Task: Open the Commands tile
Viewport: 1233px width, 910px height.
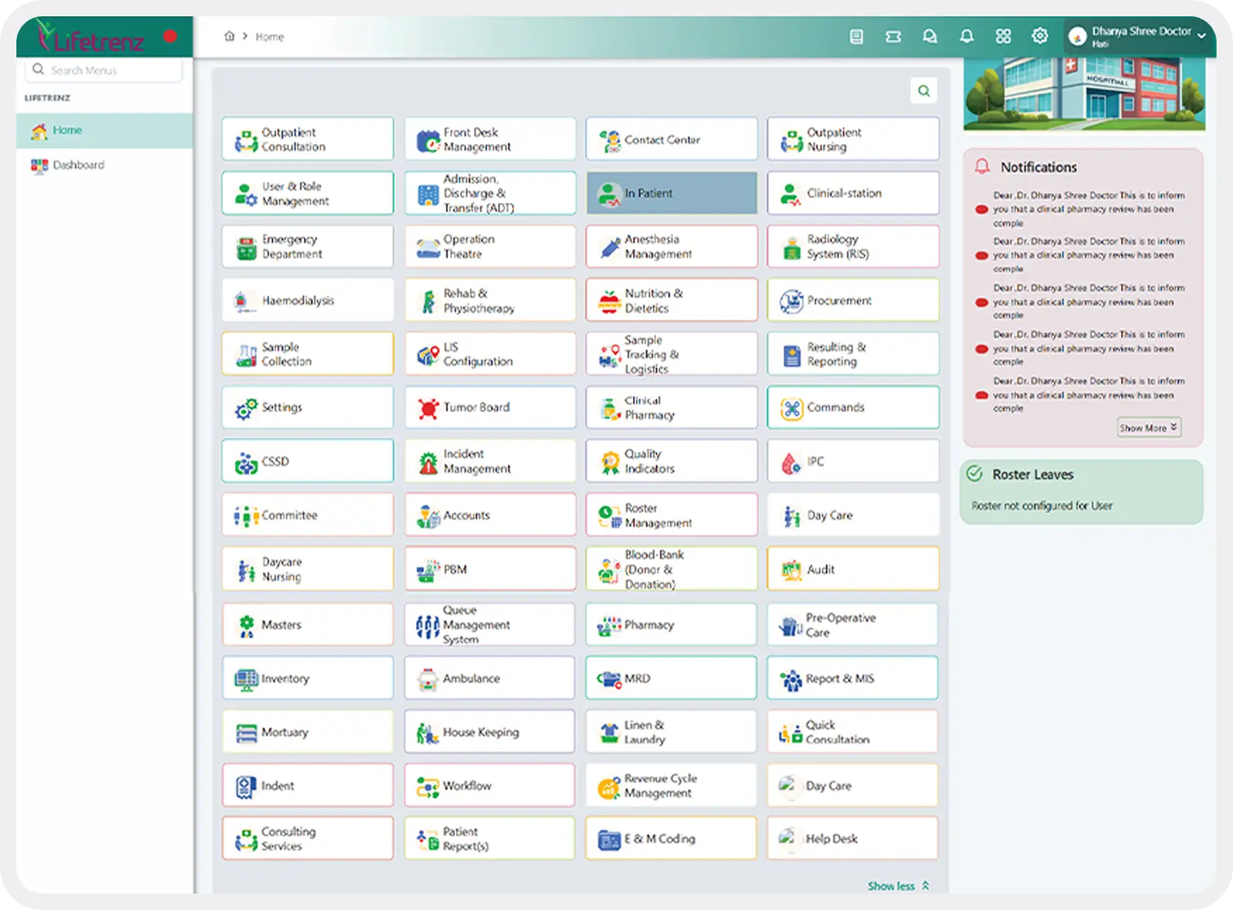Action: pyautogui.click(x=853, y=408)
